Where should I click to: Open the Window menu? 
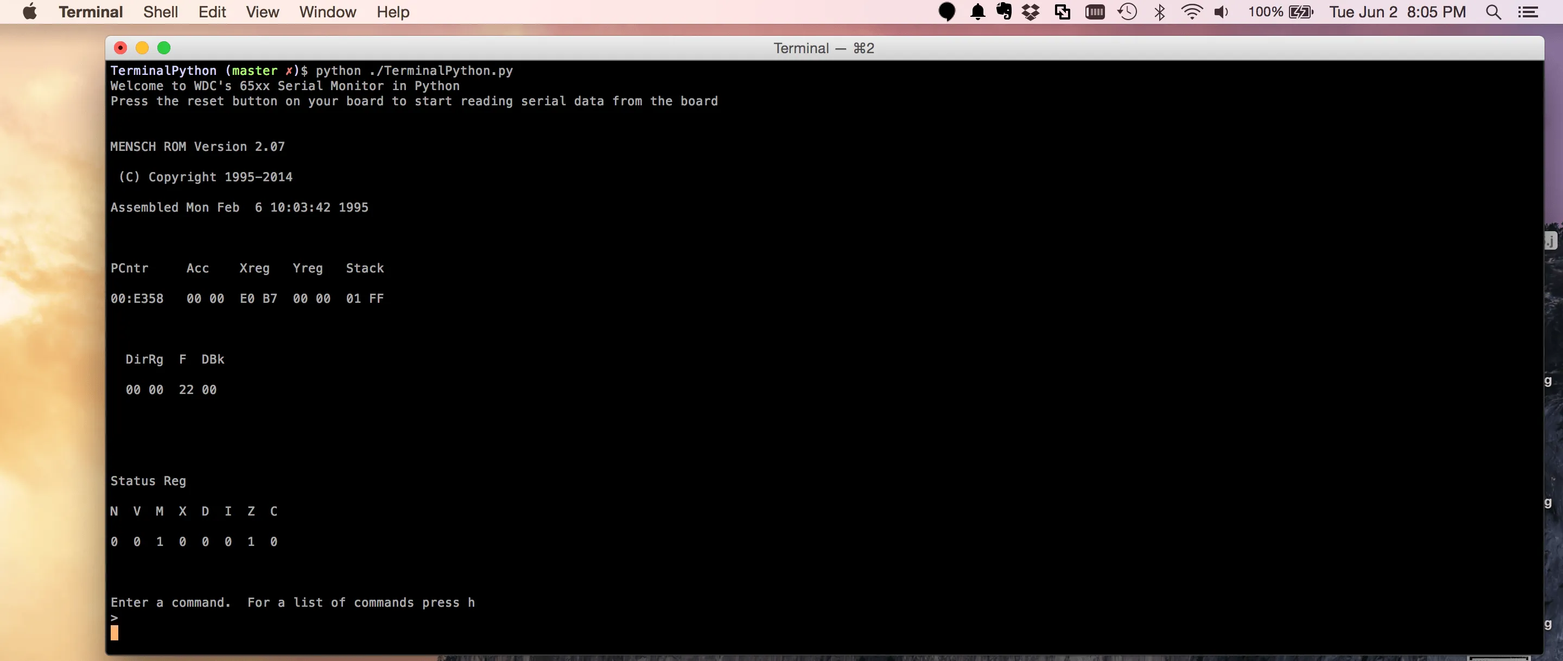click(x=327, y=12)
